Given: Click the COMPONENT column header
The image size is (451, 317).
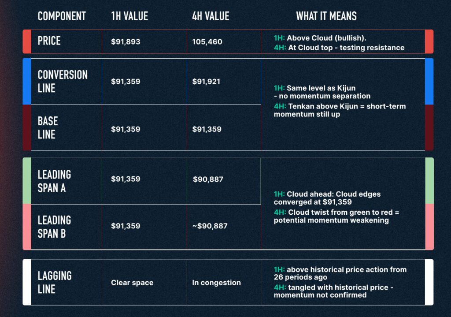Looking at the screenshot, I should pos(62,17).
